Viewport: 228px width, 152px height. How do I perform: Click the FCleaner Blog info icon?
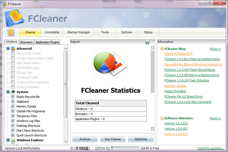pyautogui.click(x=162, y=49)
